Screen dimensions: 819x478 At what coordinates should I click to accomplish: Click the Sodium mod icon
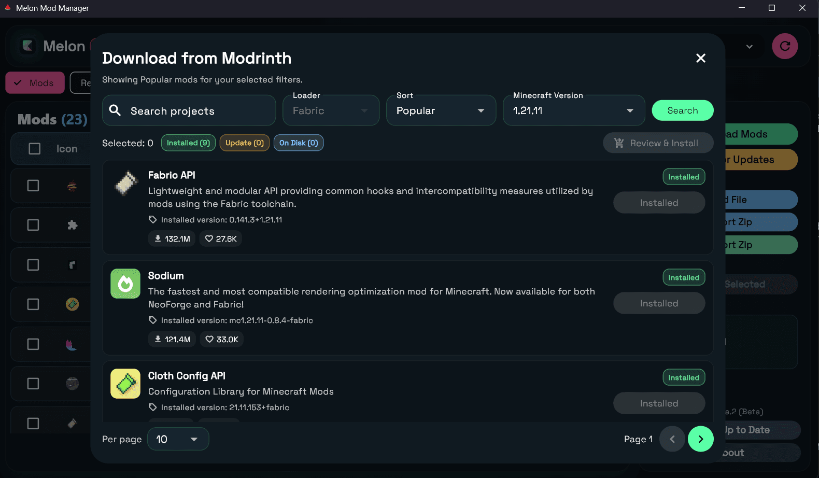[125, 284]
